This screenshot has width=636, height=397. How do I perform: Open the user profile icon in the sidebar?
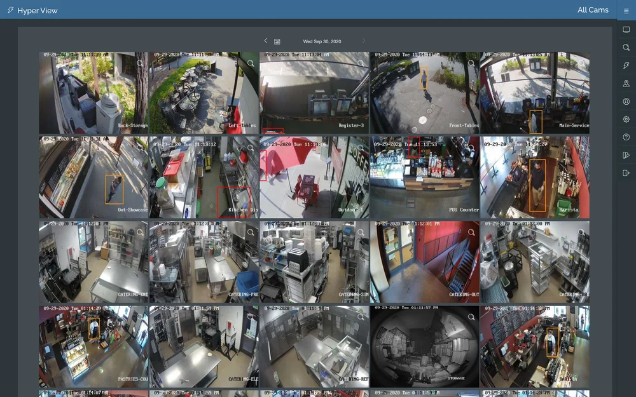625,101
